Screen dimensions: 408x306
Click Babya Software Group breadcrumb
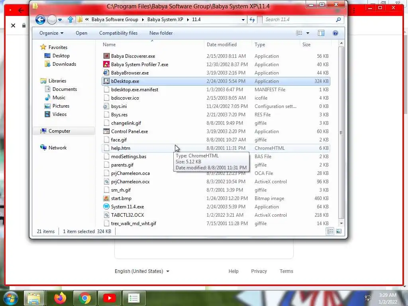115,20
